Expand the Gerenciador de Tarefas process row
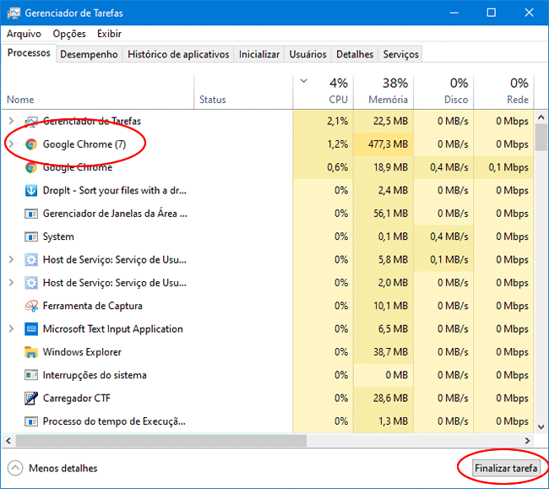Image resolution: width=549 pixels, height=489 pixels. tap(11, 122)
